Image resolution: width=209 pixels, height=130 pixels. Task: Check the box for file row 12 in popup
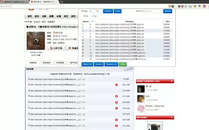[83, 59]
